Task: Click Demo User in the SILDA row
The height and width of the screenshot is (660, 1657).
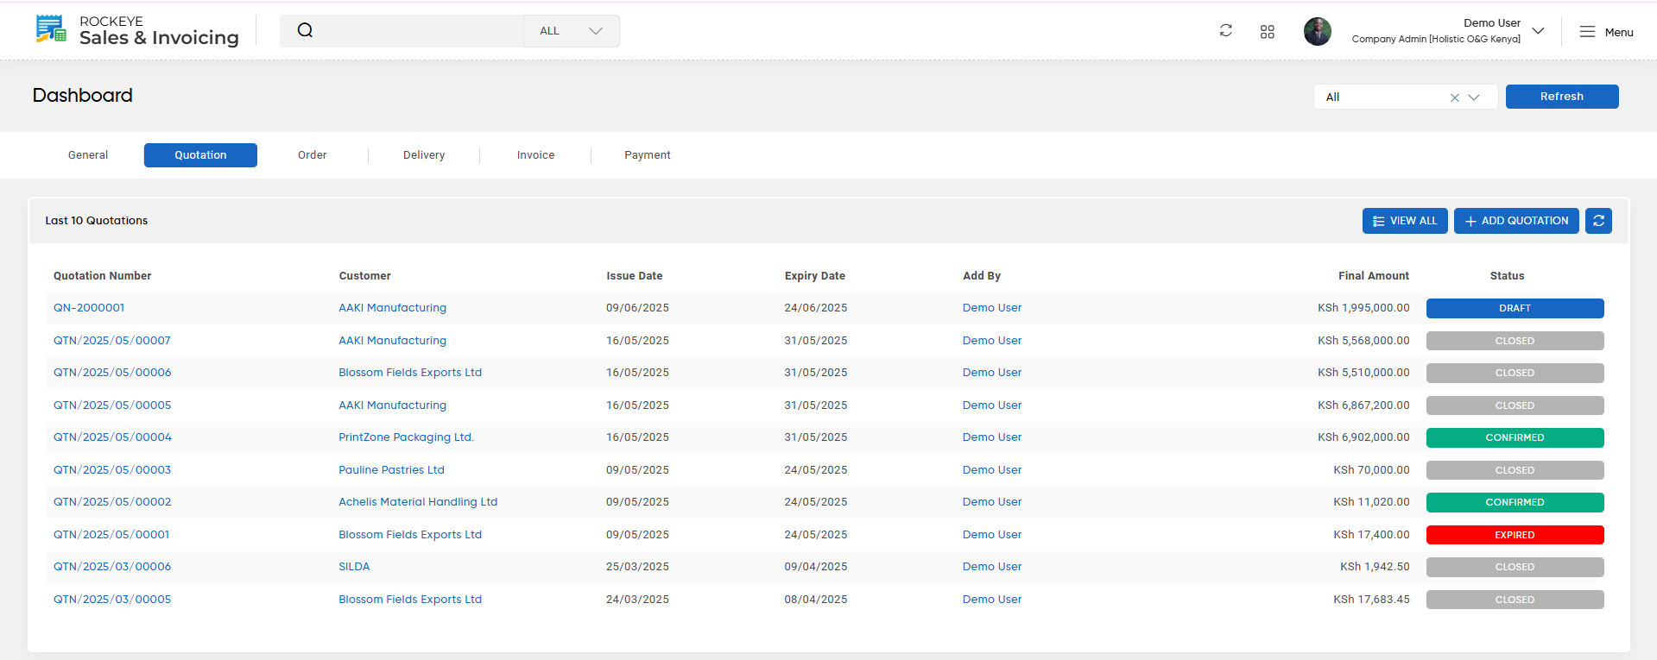Action: [x=992, y=567]
